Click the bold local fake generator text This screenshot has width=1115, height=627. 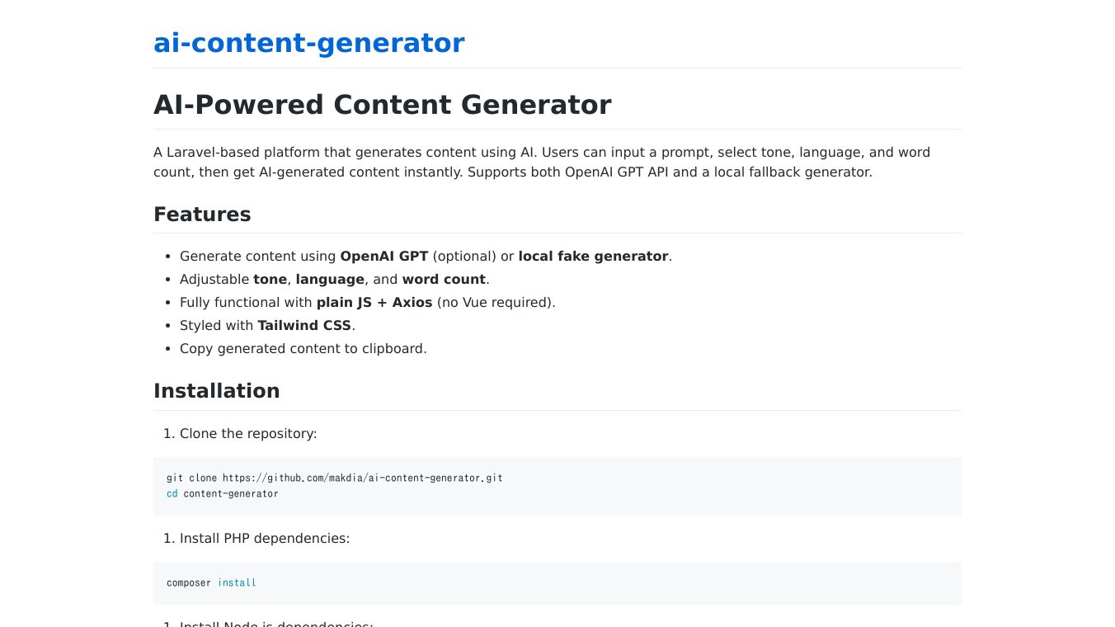point(592,257)
